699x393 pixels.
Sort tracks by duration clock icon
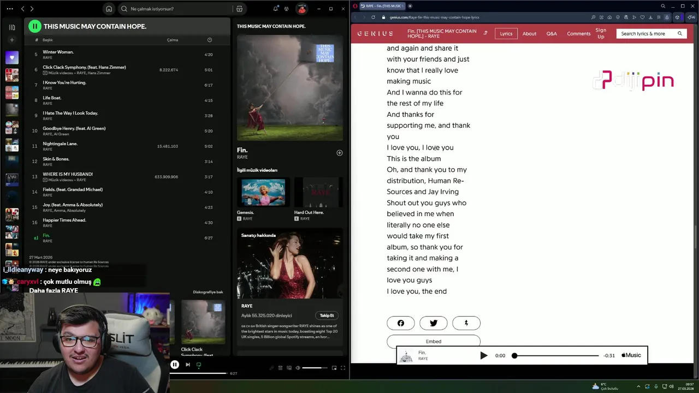click(x=210, y=40)
